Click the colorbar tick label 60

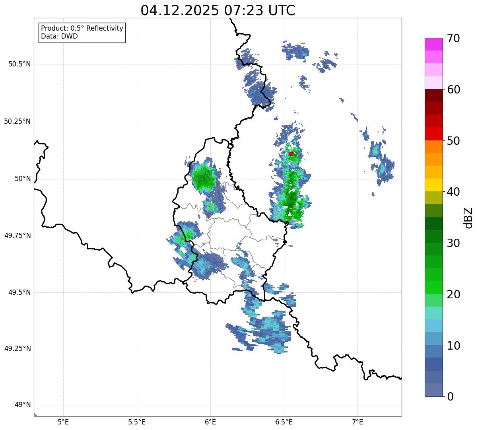click(x=453, y=90)
